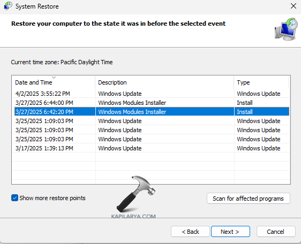
Task: Click the computer with clock restore graphic
Action: pyautogui.click(x=286, y=29)
